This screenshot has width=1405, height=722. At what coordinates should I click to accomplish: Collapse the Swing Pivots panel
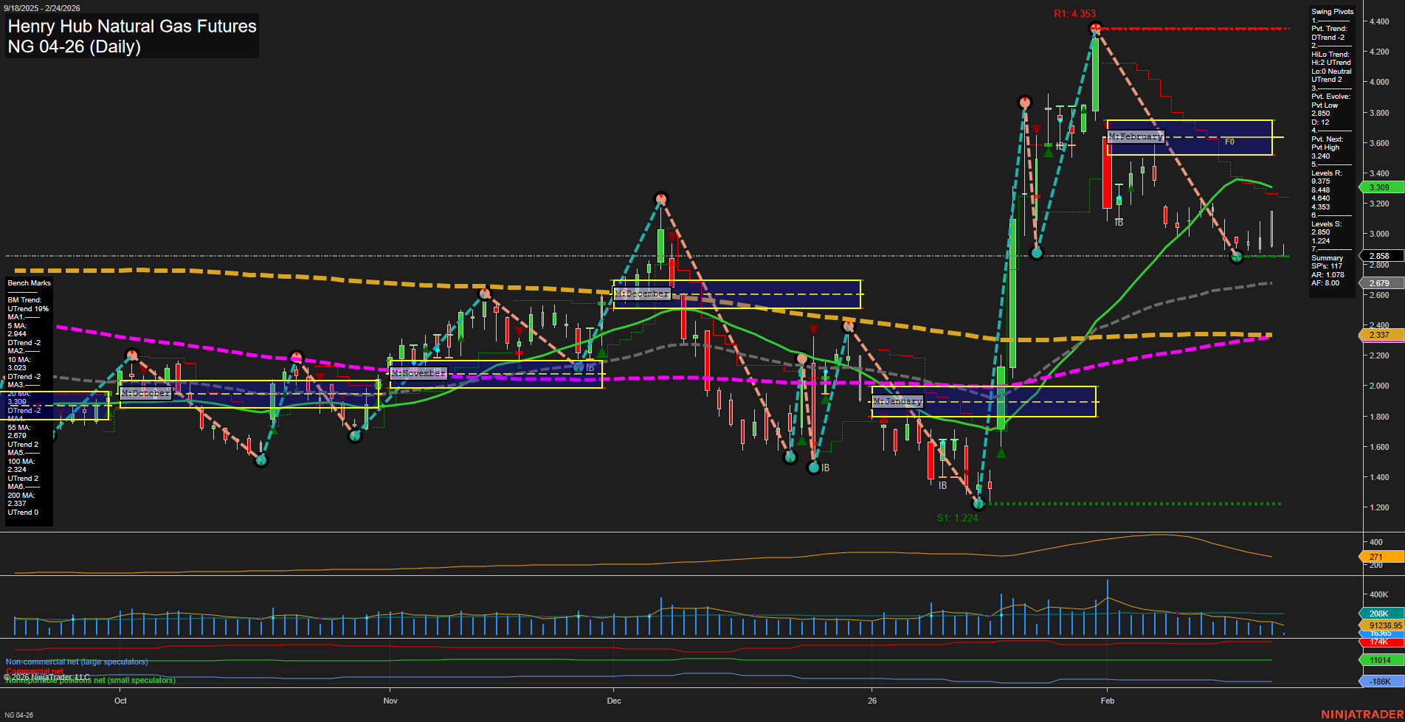pyautogui.click(x=1333, y=12)
